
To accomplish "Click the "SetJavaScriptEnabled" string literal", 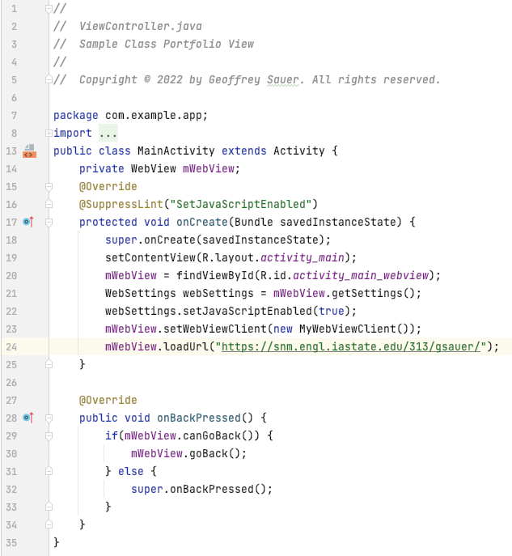I will (240, 204).
